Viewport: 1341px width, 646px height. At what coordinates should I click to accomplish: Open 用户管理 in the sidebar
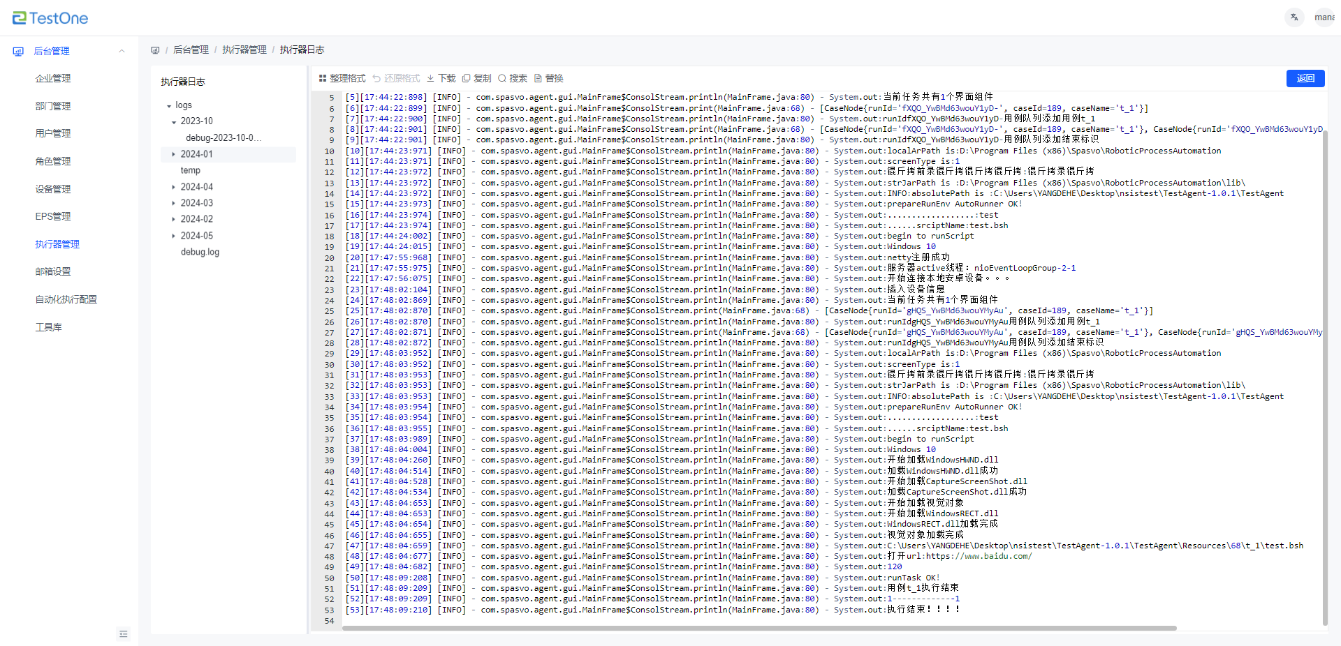click(x=53, y=133)
